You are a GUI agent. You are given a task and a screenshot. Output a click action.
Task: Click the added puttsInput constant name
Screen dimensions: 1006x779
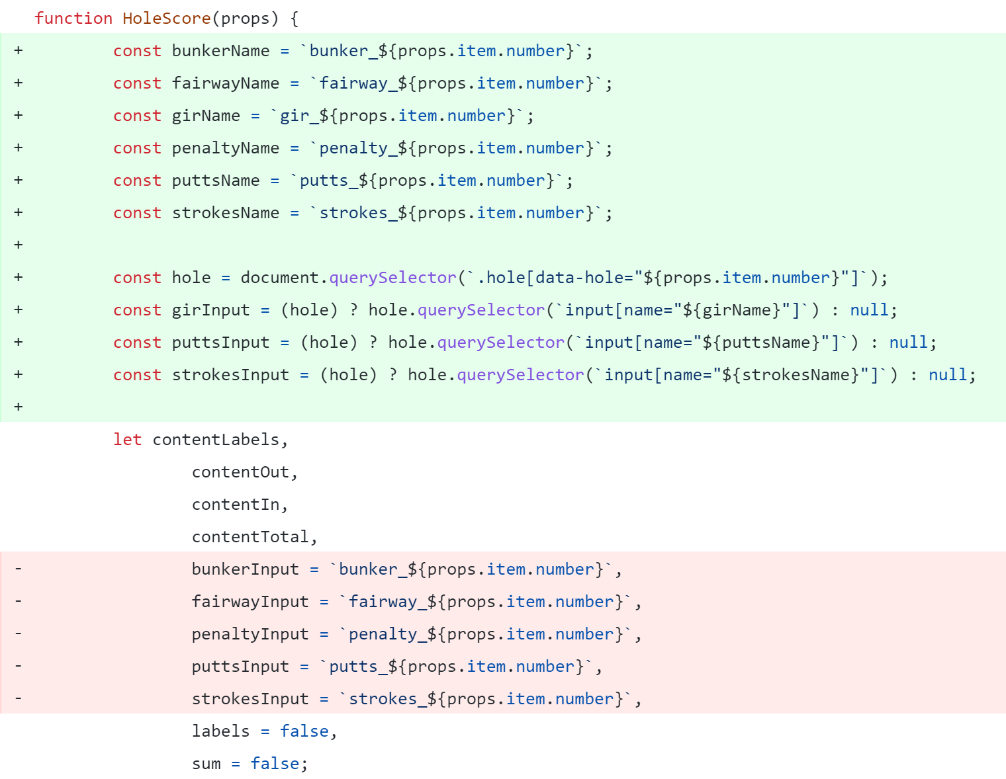pos(220,343)
